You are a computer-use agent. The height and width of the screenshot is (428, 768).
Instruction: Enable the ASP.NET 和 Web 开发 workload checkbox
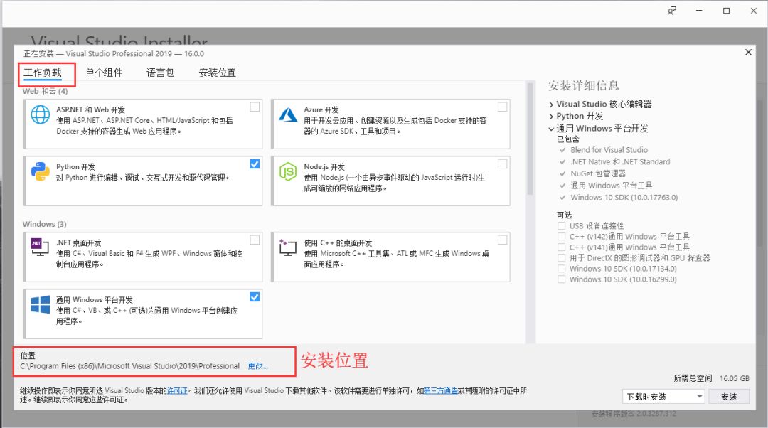pos(255,107)
